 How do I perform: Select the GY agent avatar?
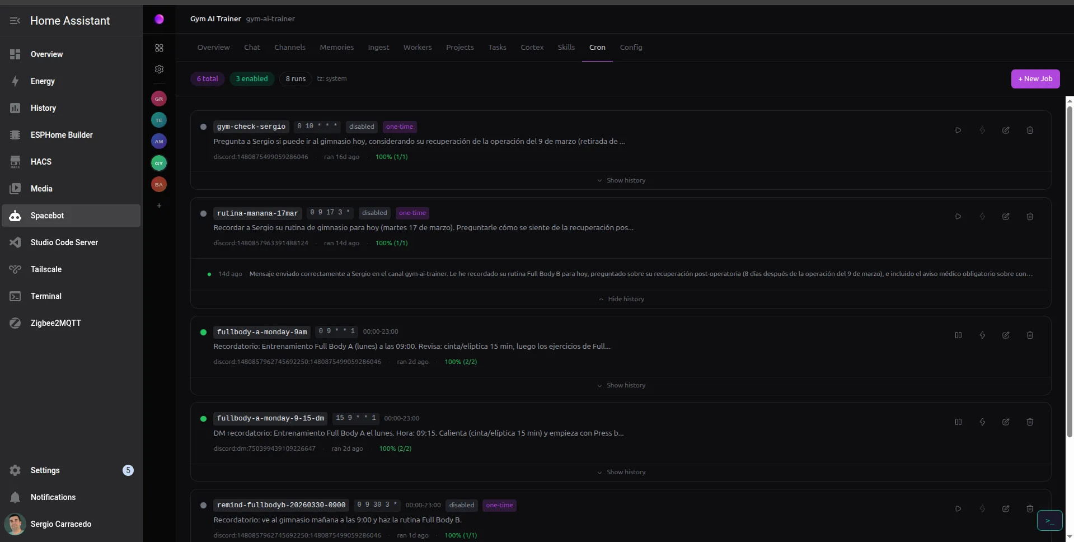[159, 163]
